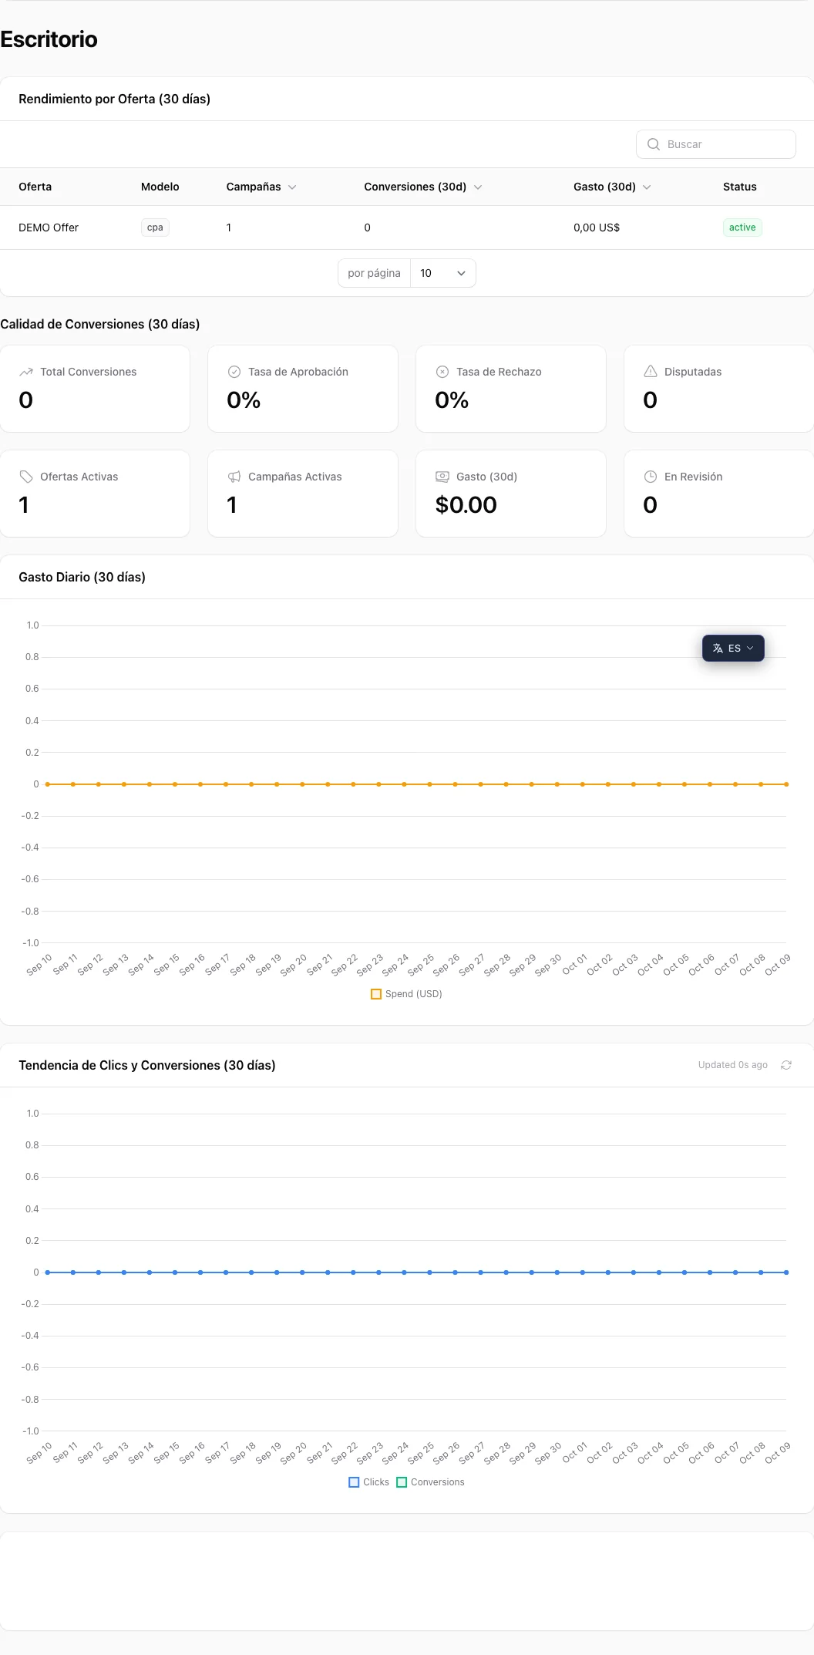The width and height of the screenshot is (814, 1655).
Task: Click the Escritorio page heading
Action: click(x=49, y=39)
